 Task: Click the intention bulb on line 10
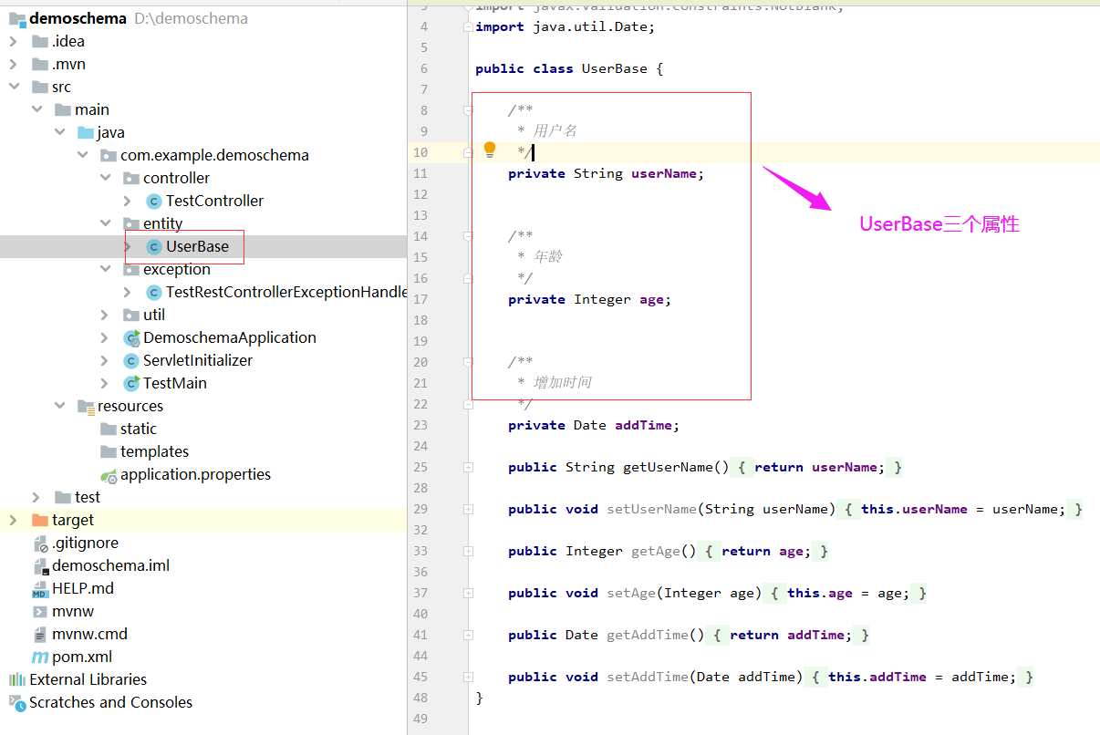click(x=490, y=148)
